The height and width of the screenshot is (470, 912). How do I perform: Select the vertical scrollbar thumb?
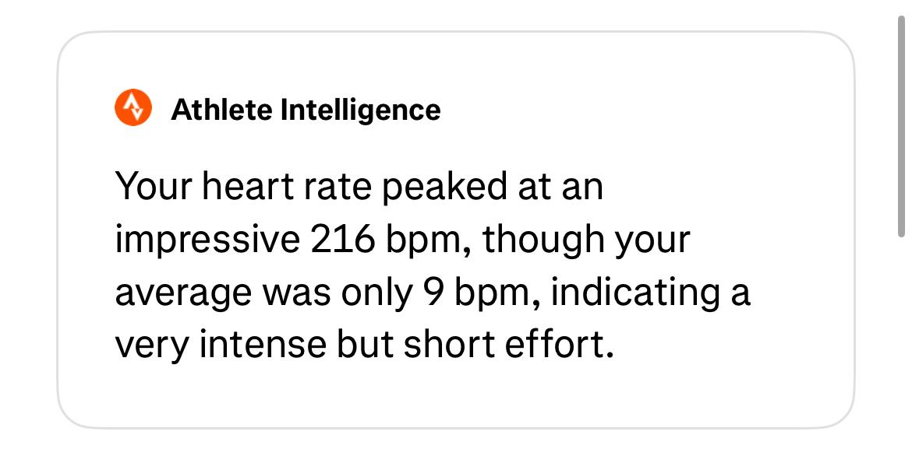tap(901, 125)
